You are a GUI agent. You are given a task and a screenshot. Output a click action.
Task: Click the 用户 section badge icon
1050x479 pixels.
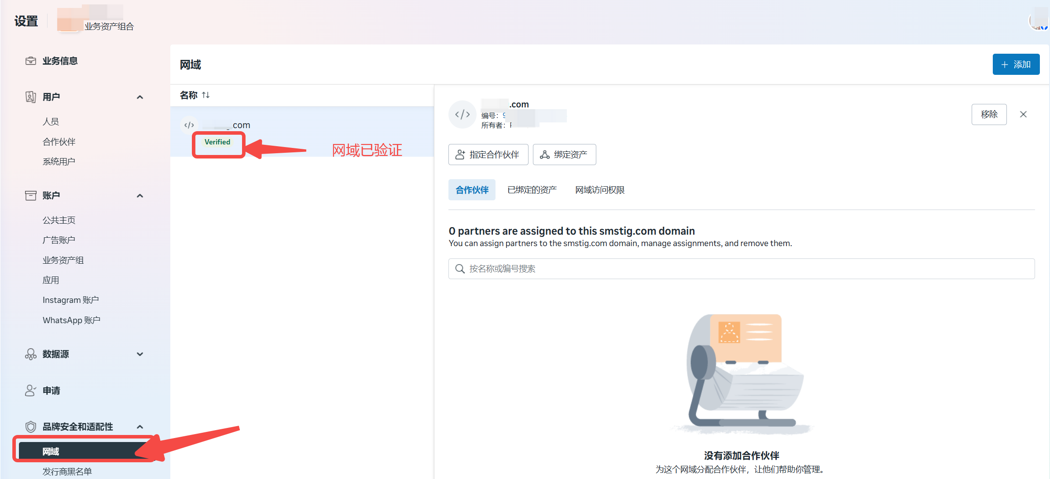(30, 97)
